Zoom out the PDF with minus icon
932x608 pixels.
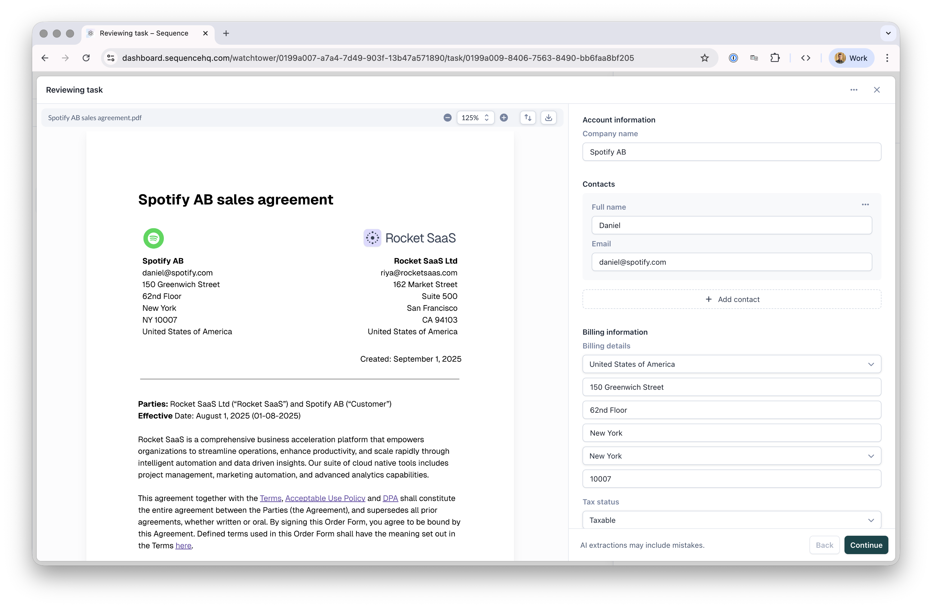pos(447,118)
